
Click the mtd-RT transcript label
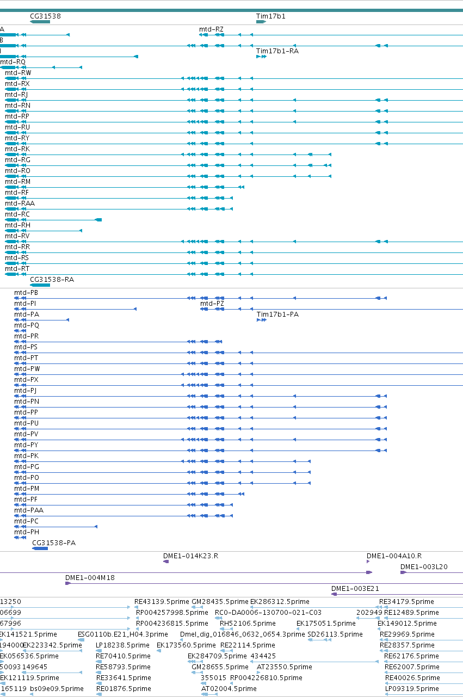click(17, 269)
